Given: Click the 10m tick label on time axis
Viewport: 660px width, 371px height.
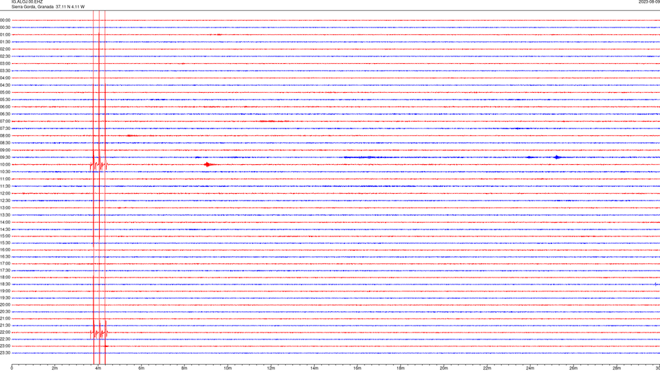Looking at the screenshot, I should point(228,368).
